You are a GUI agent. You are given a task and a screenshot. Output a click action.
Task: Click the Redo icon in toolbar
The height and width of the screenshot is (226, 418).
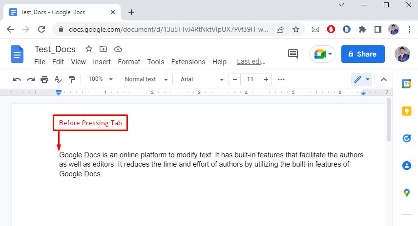31,79
